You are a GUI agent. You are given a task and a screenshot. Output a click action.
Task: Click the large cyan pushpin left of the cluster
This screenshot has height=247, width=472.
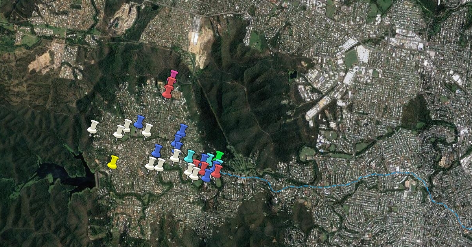pos(190,155)
